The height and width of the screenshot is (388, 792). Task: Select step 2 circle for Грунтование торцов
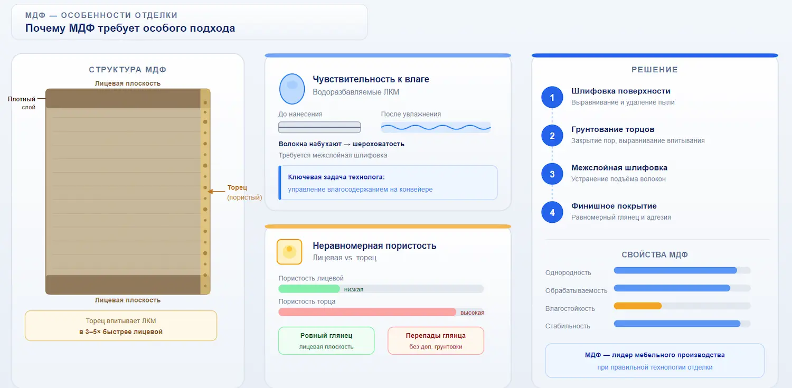(x=552, y=136)
